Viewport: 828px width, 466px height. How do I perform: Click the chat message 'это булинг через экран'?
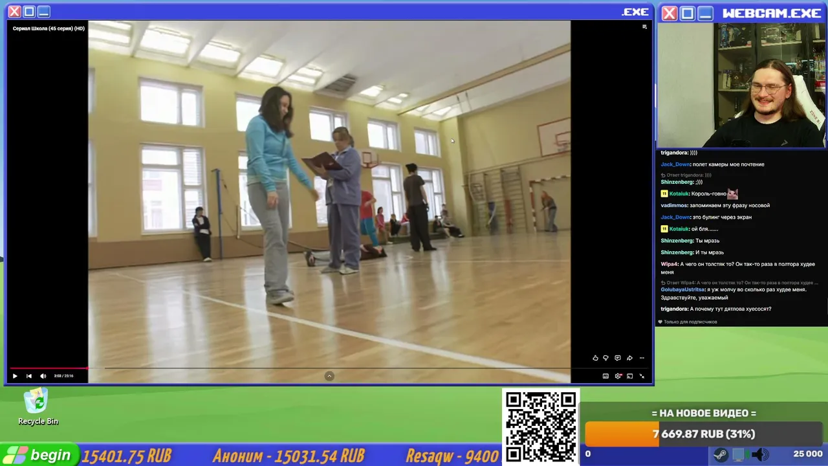(722, 217)
